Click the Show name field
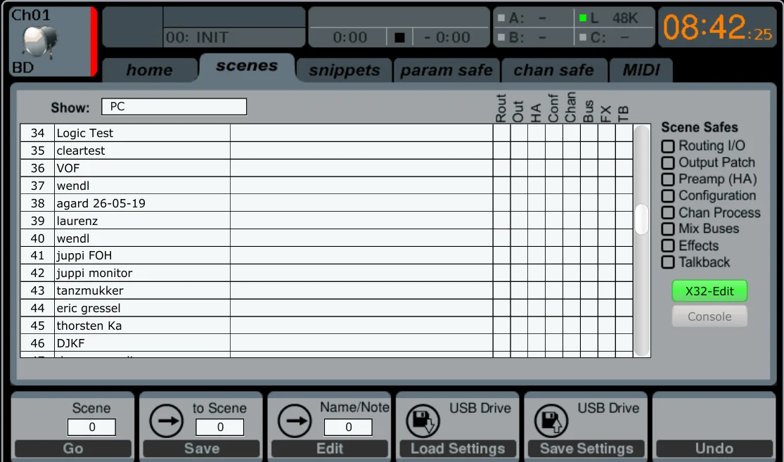784x462 pixels. [174, 106]
